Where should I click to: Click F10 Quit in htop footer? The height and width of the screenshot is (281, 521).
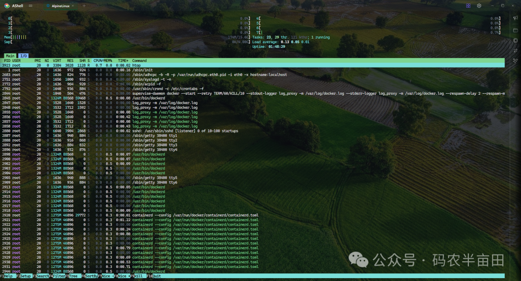154,276
